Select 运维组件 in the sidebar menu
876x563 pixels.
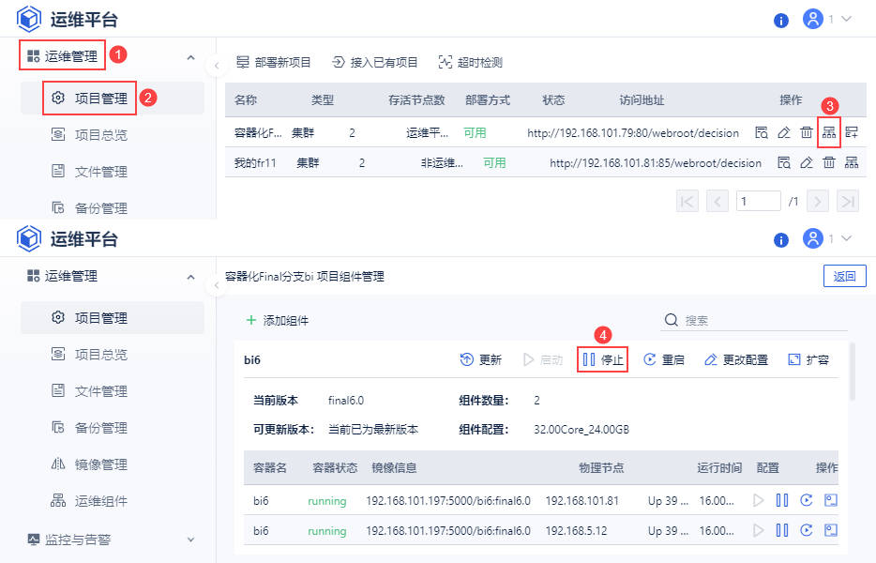pyautogui.click(x=101, y=501)
